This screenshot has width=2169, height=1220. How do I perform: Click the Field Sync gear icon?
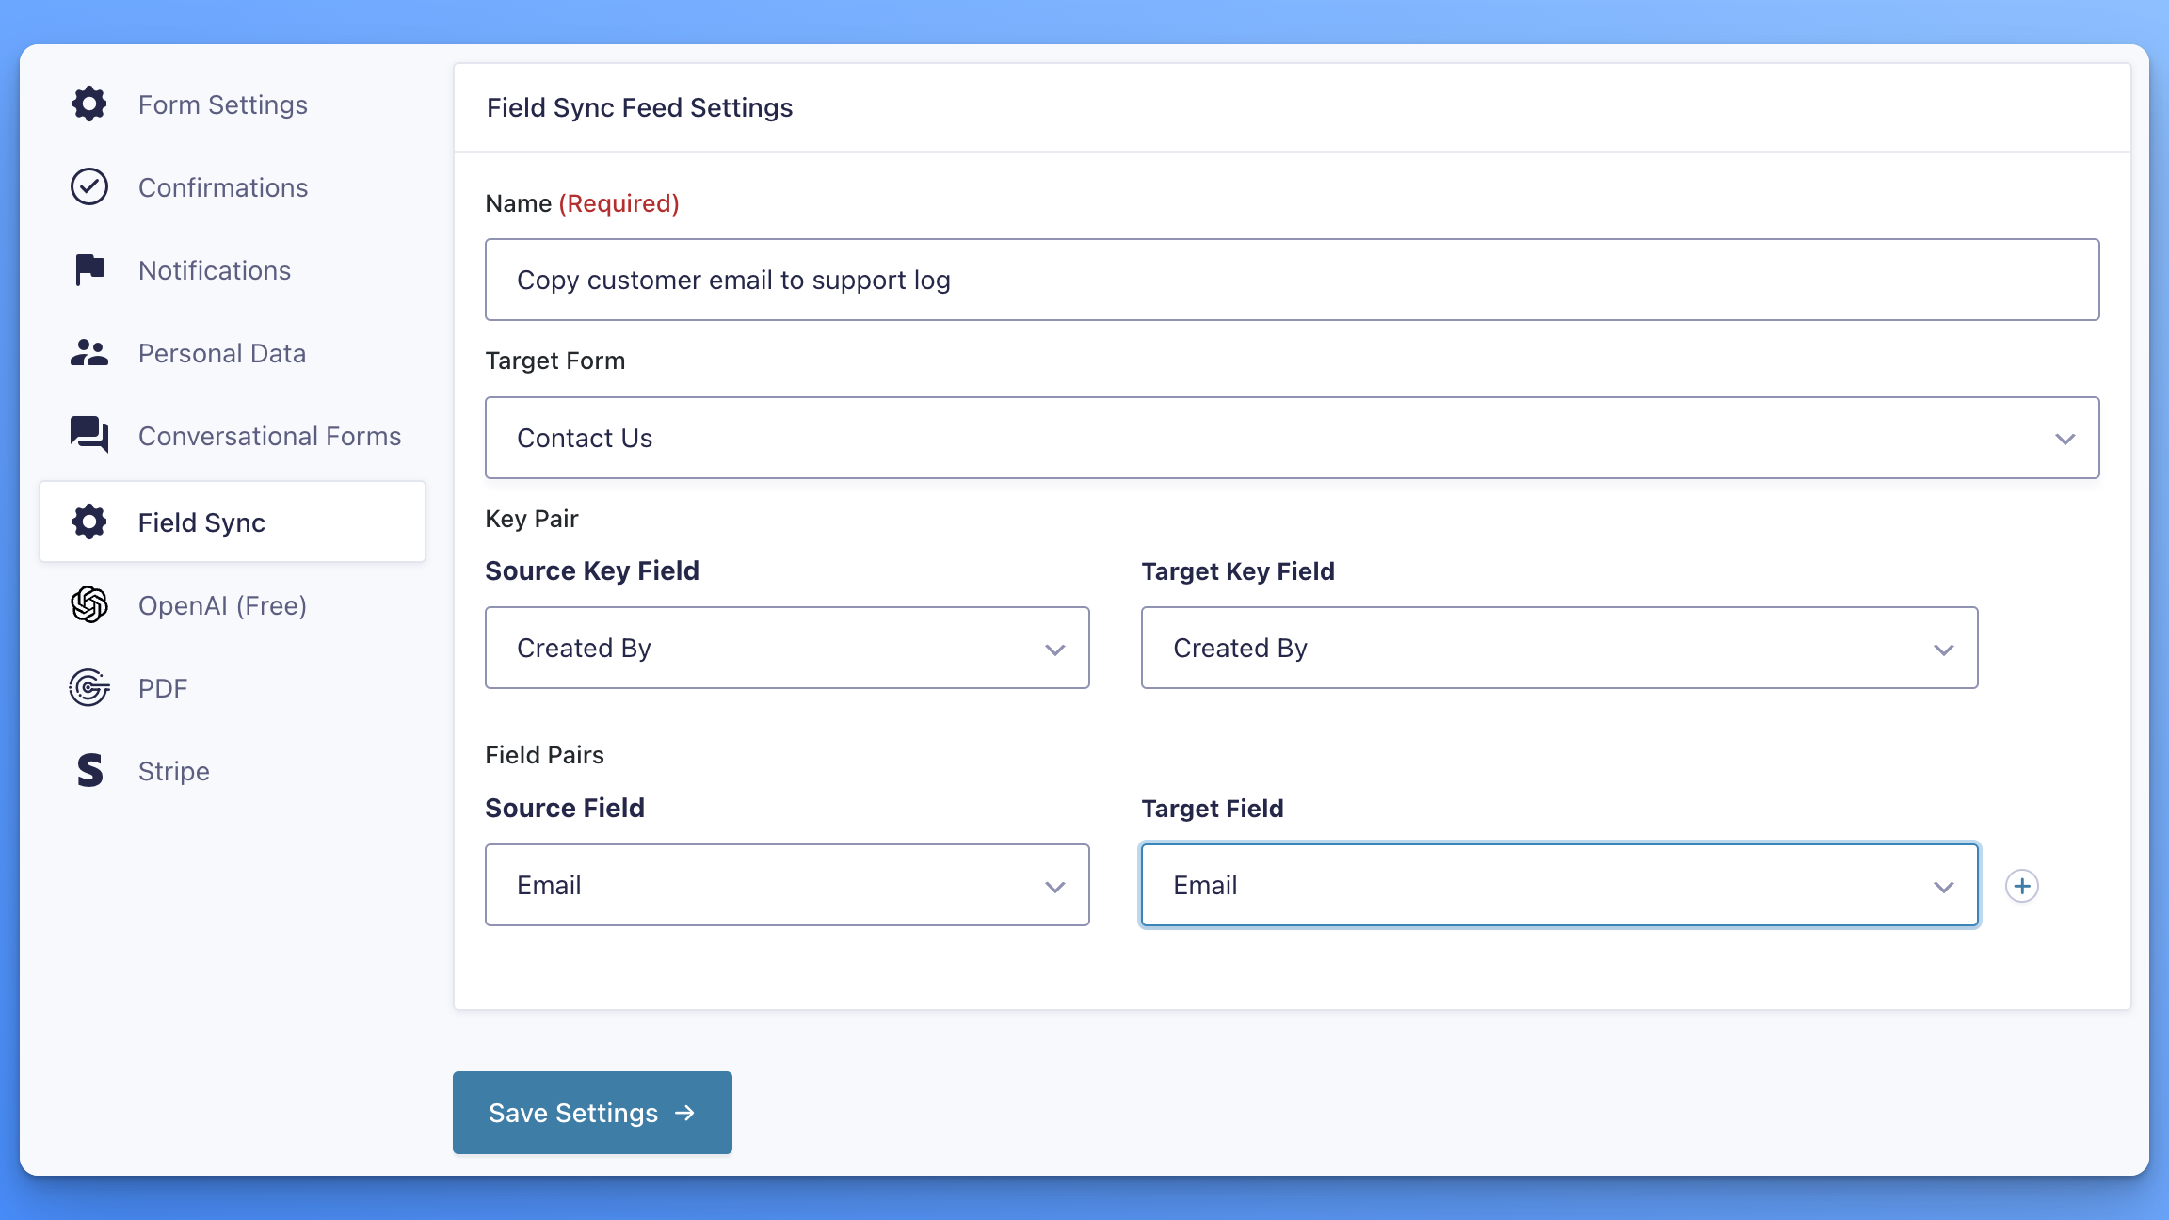point(89,522)
